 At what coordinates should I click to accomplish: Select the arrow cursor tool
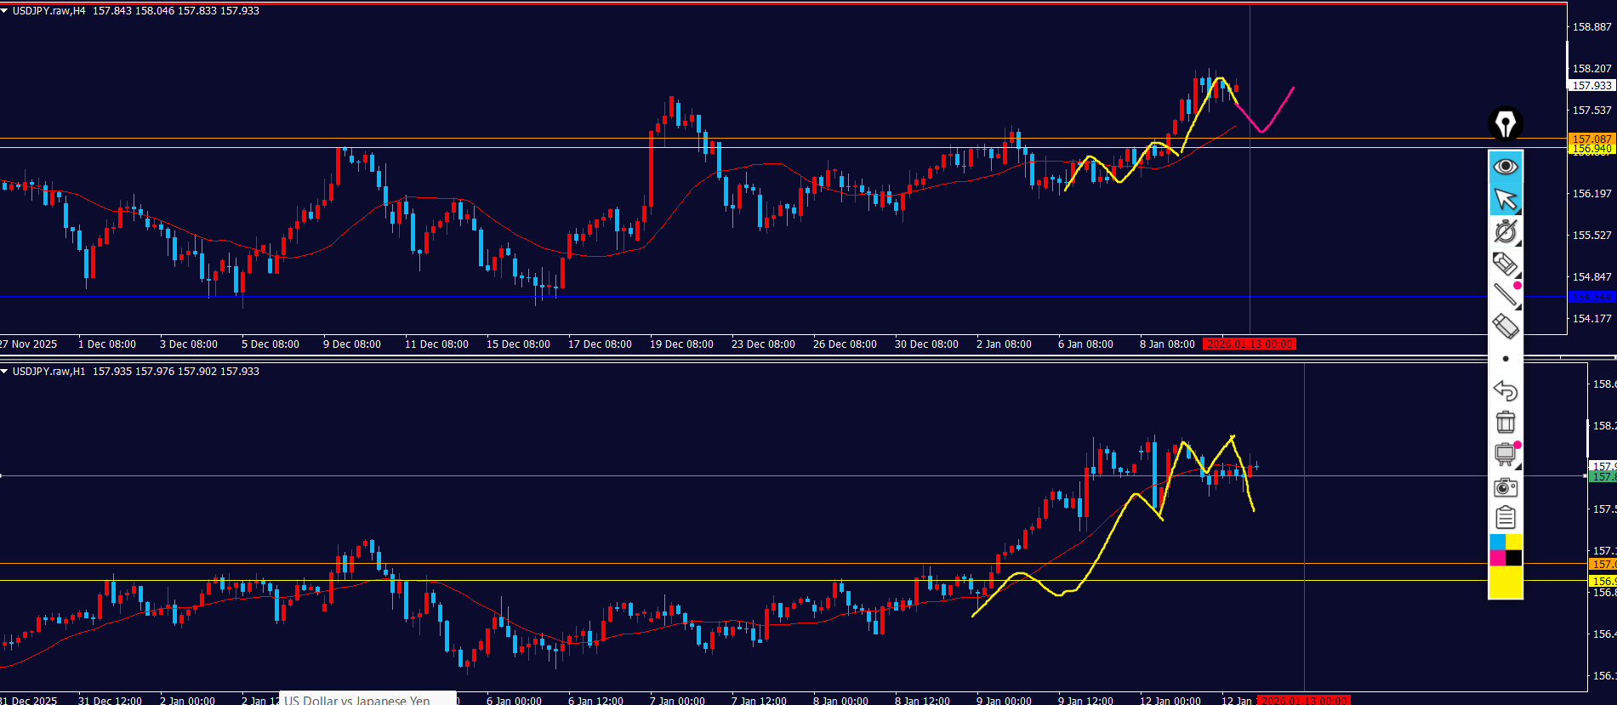(x=1505, y=200)
